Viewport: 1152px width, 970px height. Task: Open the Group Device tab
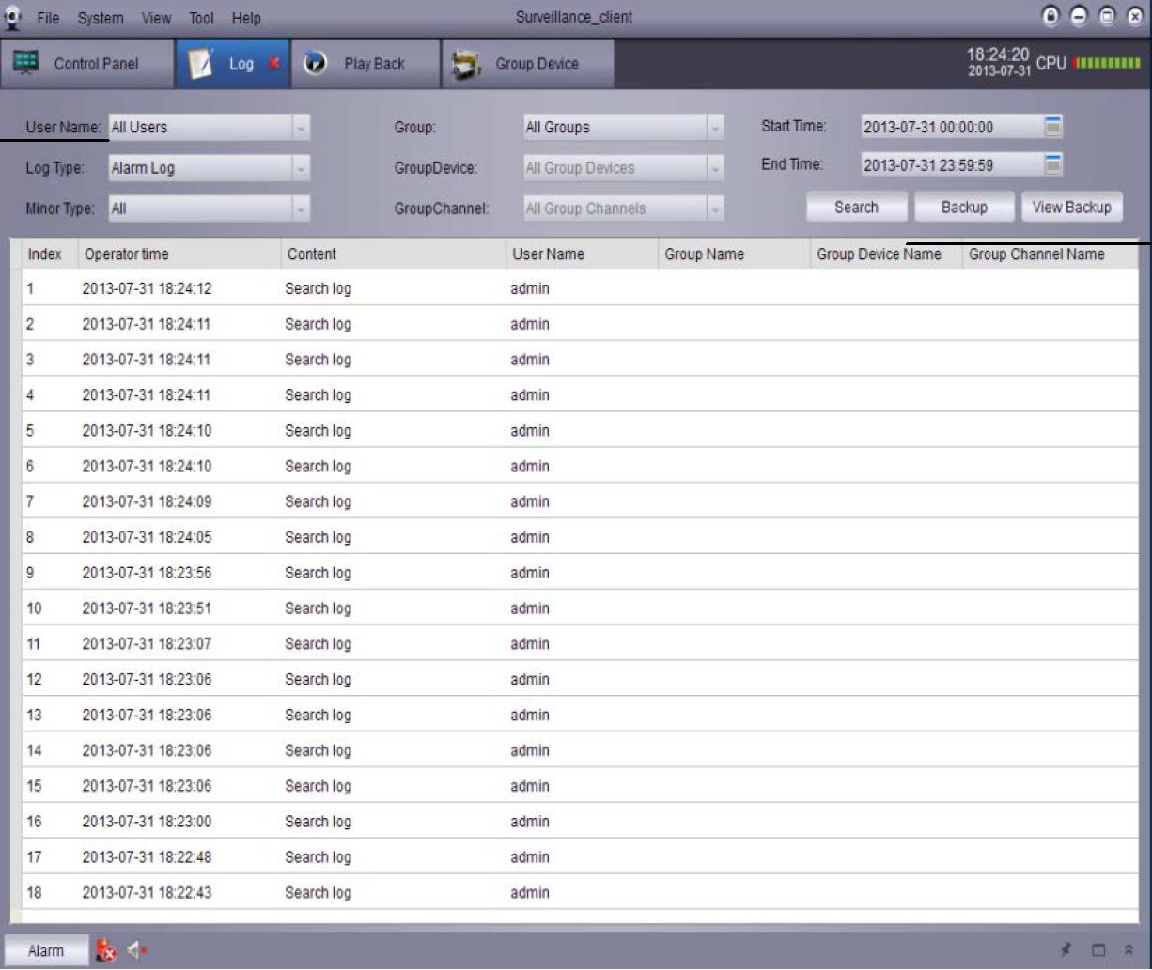click(526, 64)
